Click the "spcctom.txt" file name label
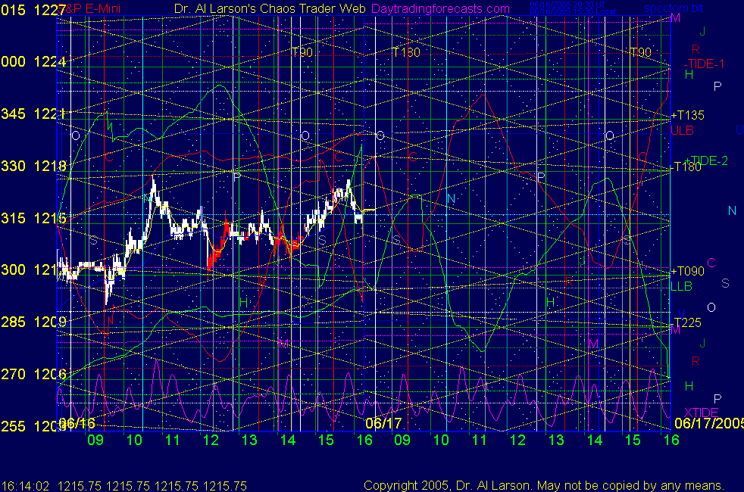The width and height of the screenshot is (744, 492). (674, 8)
